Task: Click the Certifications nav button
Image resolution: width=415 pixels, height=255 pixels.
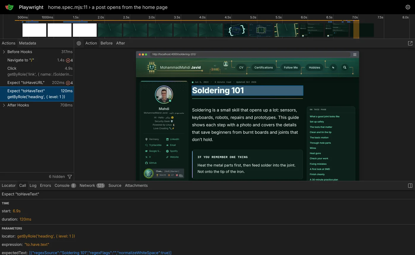Action: tap(264, 68)
